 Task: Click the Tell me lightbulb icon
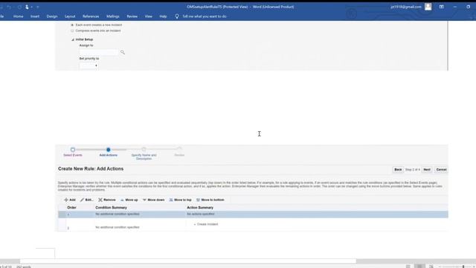click(x=177, y=16)
